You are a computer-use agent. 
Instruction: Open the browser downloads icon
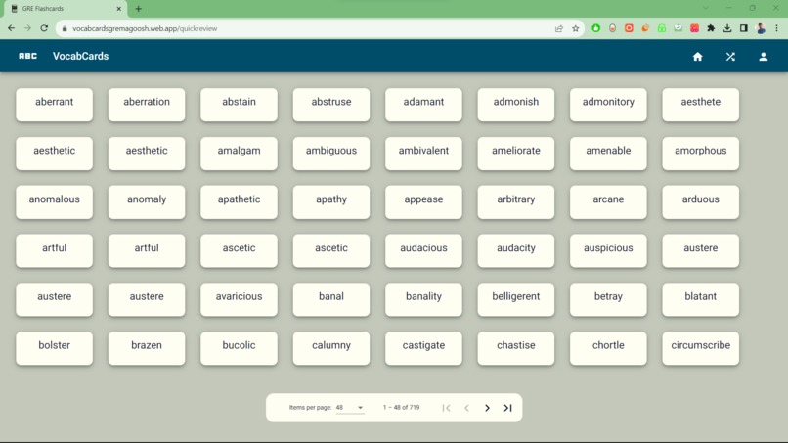(x=727, y=28)
